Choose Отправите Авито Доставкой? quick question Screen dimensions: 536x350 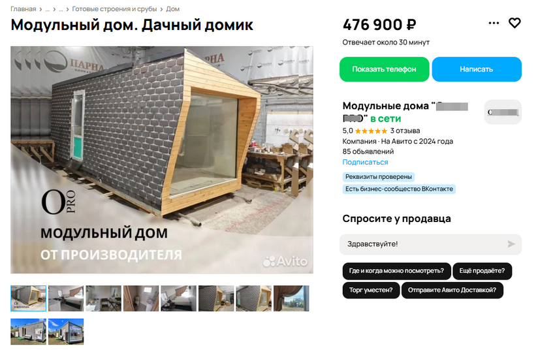(x=452, y=290)
